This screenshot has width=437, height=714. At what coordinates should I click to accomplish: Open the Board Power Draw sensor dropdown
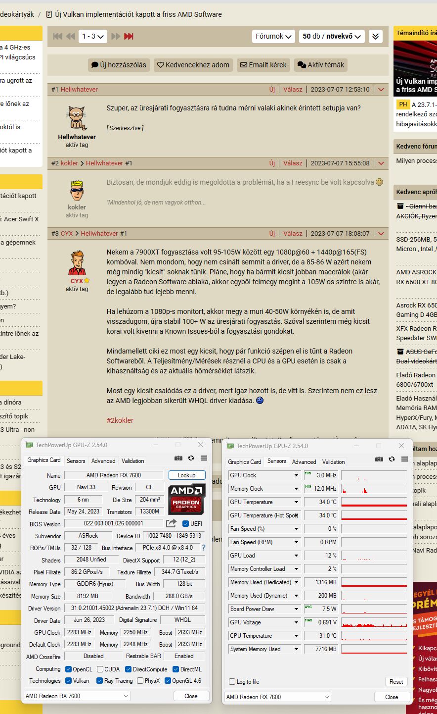[x=264, y=609]
